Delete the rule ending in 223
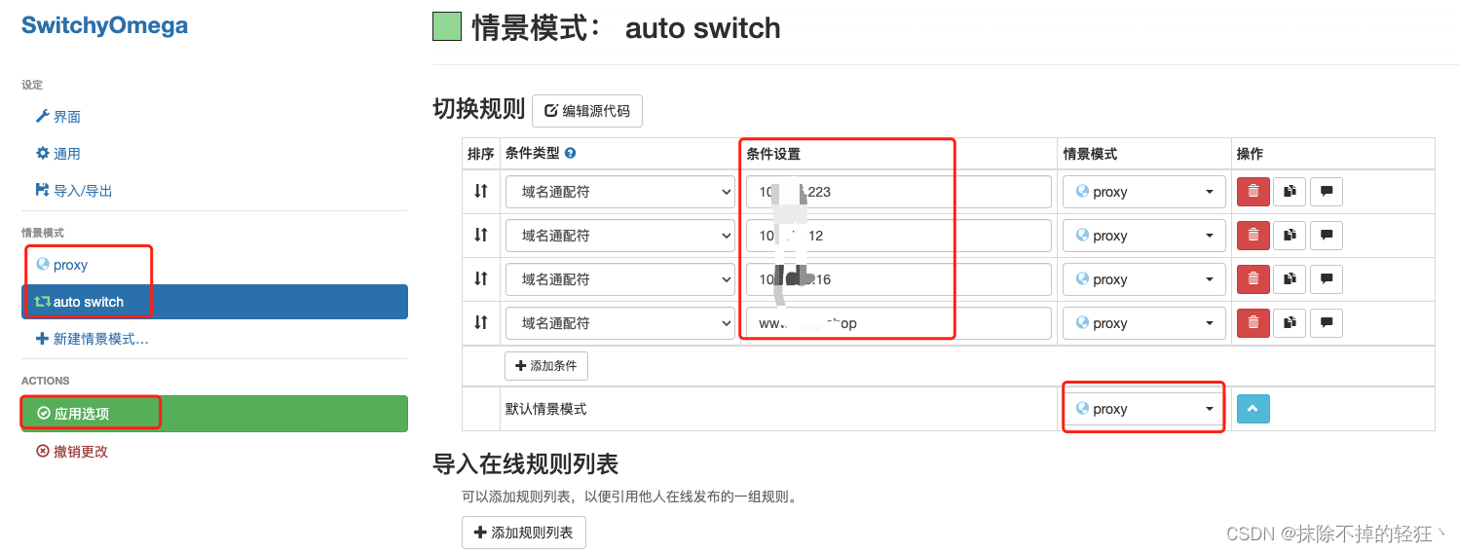 click(1253, 192)
